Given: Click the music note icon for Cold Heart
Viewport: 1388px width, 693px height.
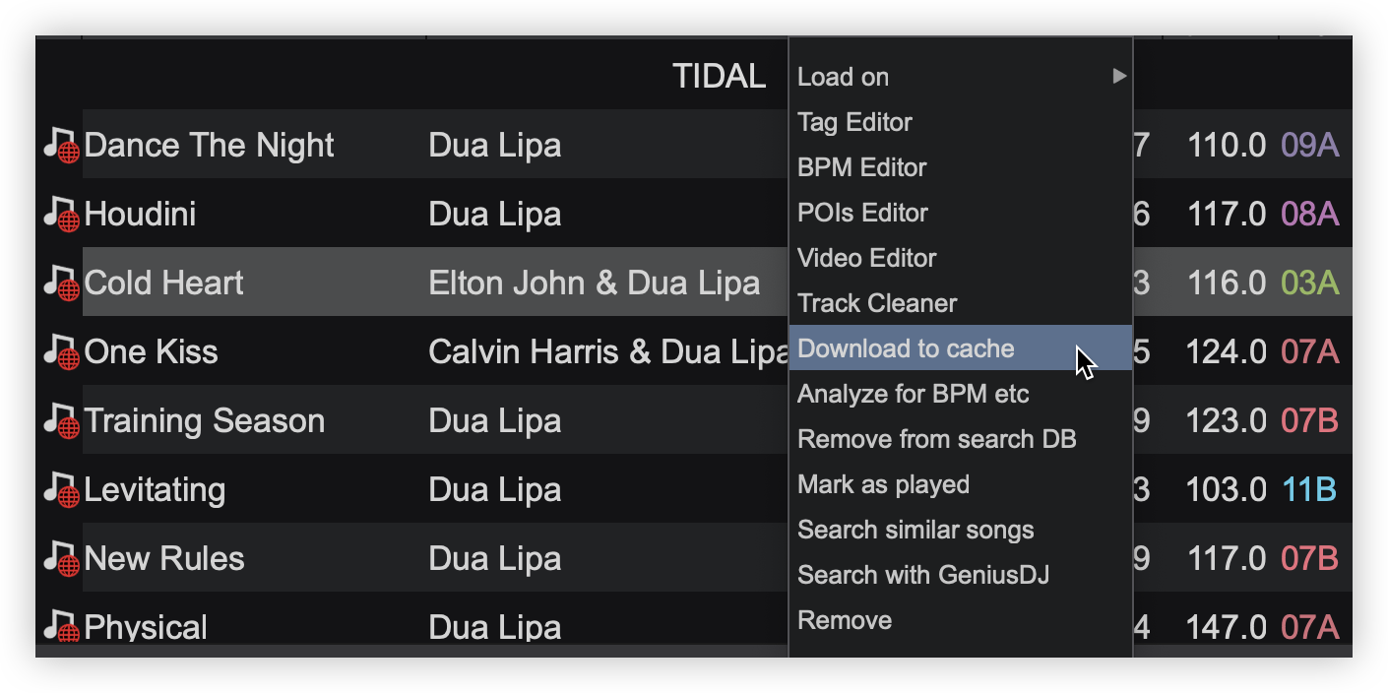Looking at the screenshot, I should [61, 283].
